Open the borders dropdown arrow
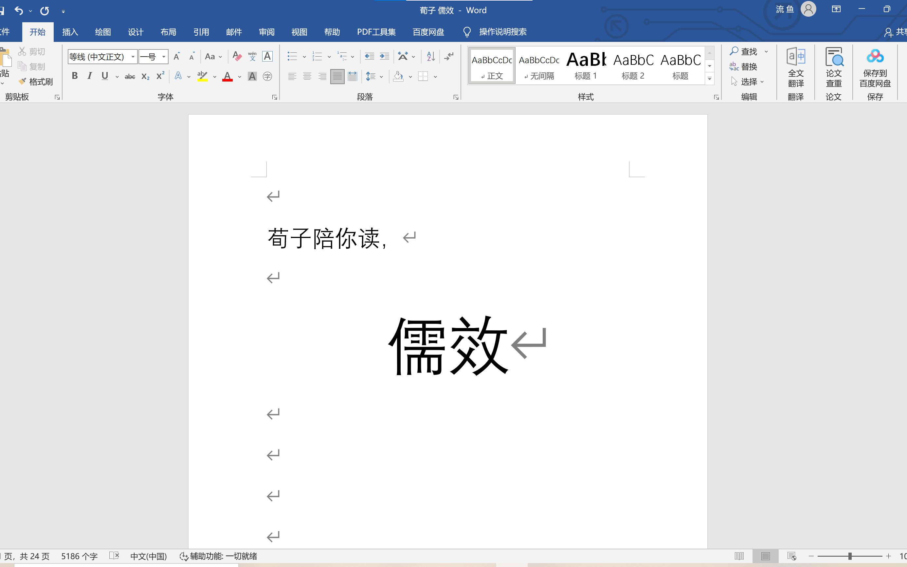The image size is (907, 567). (435, 77)
